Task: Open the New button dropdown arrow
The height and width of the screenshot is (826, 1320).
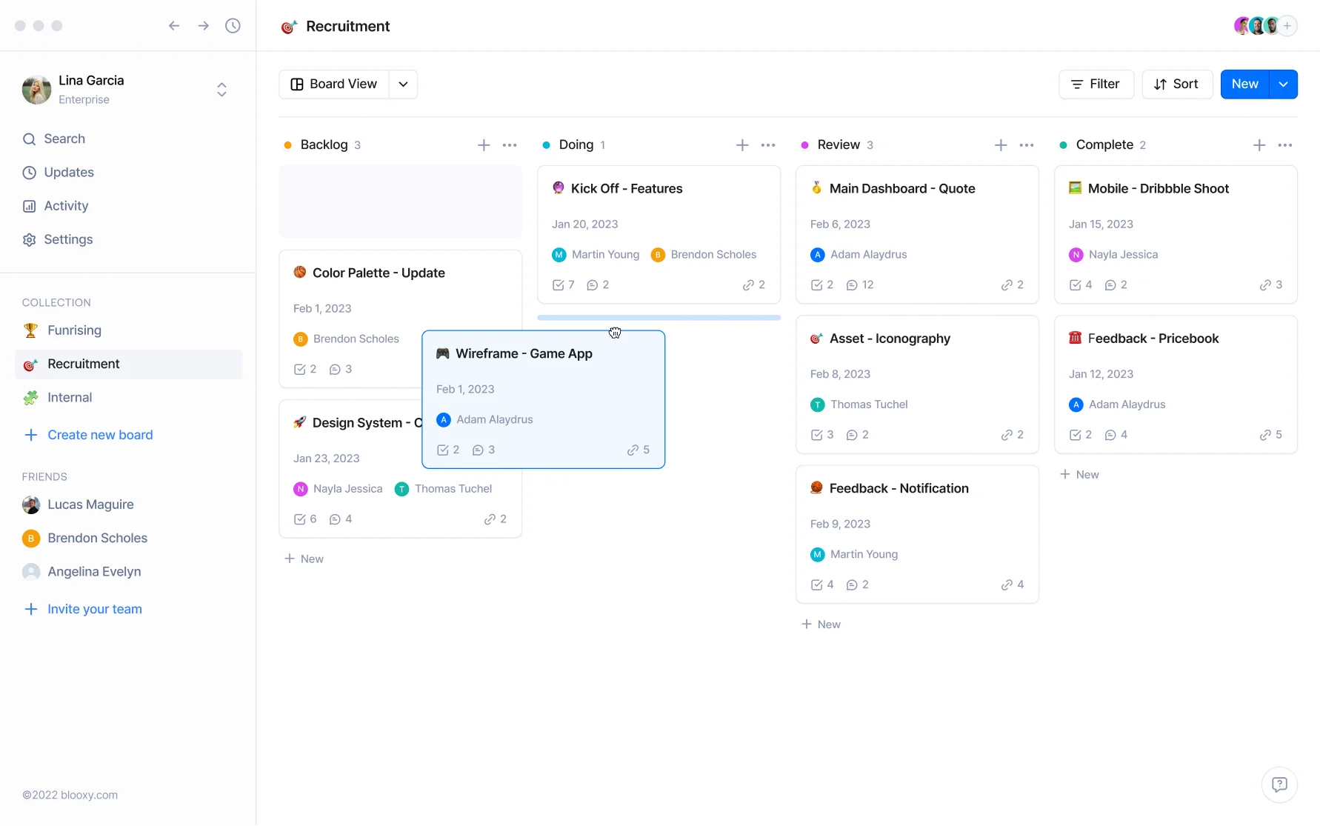Action: click(1283, 84)
